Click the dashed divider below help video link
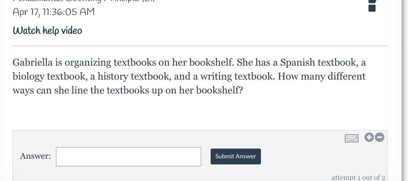The height and width of the screenshot is (181, 408). 200,46
